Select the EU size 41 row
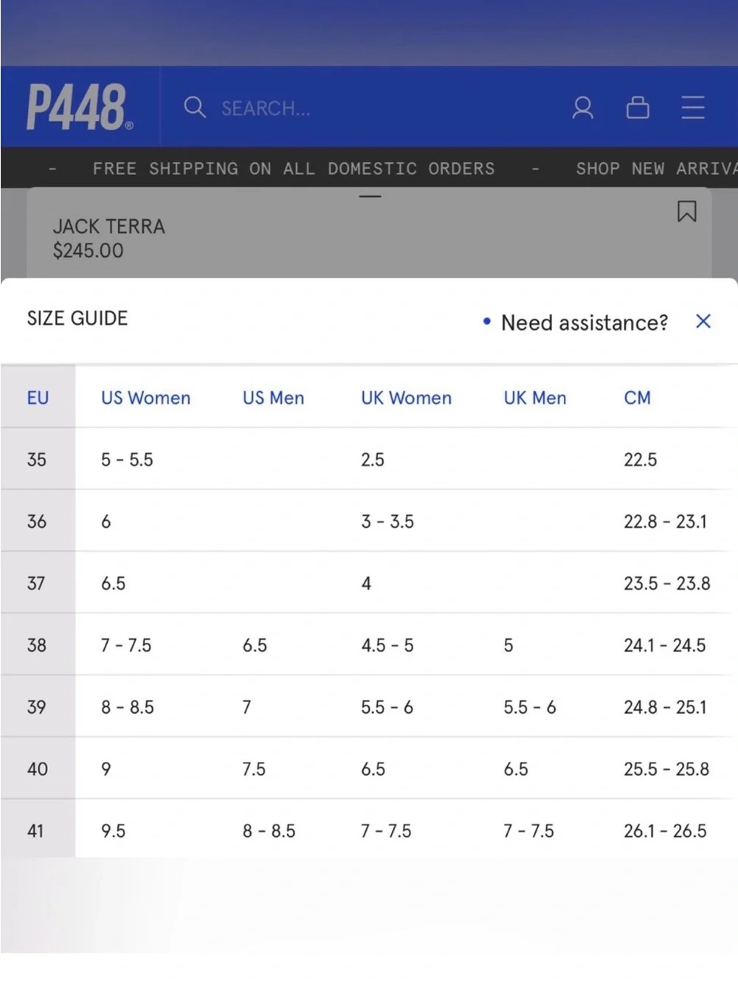 click(x=369, y=830)
